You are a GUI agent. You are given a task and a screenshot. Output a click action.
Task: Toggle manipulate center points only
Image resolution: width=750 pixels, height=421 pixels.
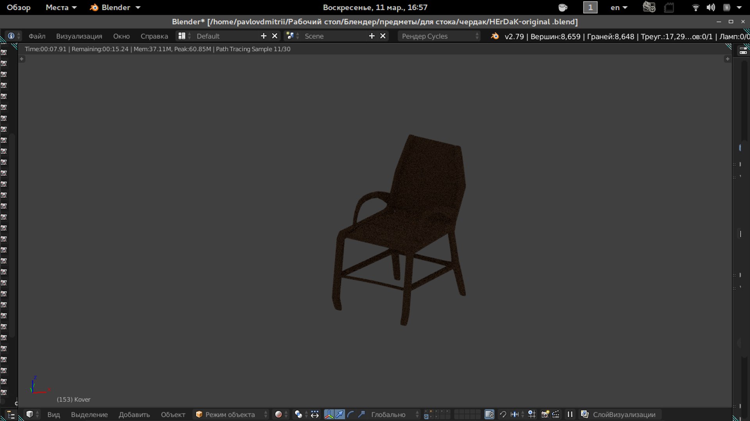[x=315, y=414]
